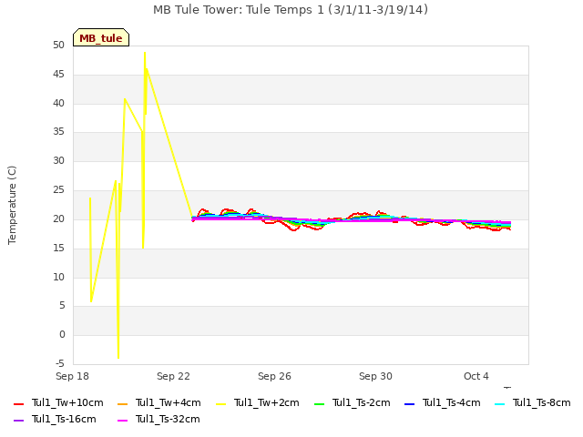Click the yellow Tul1_Tw+2cm color swatch
The image size is (583, 437).
click(x=220, y=403)
